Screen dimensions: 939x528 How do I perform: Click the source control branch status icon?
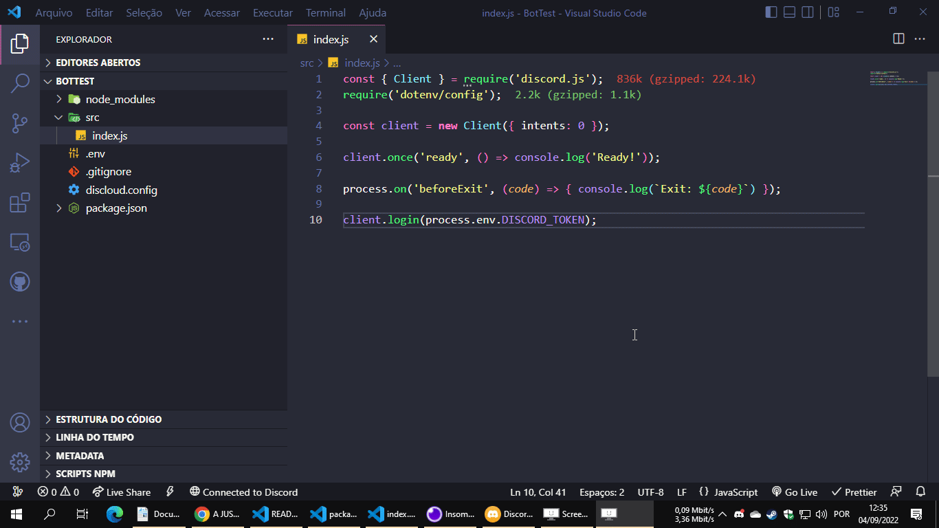coord(19,492)
